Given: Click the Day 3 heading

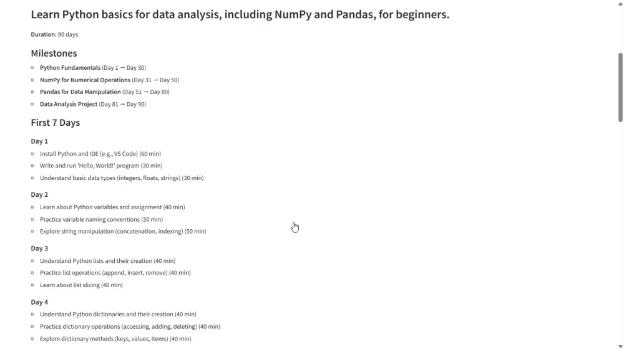Looking at the screenshot, I should pyautogui.click(x=39, y=248).
